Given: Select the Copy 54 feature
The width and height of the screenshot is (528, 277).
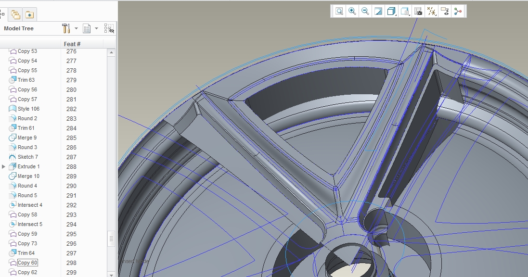Looking at the screenshot, I should point(27,61).
